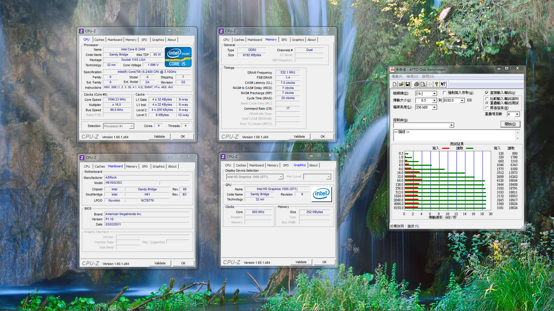Click Validate in the CPU-Z motherboard window
This screenshot has height=311, width=554.
[x=160, y=263]
